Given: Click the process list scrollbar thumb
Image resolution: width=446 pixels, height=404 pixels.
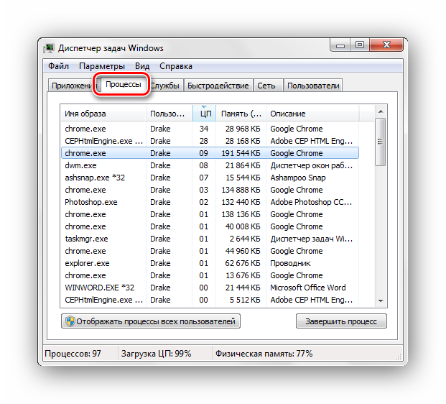Looking at the screenshot, I should (x=381, y=142).
